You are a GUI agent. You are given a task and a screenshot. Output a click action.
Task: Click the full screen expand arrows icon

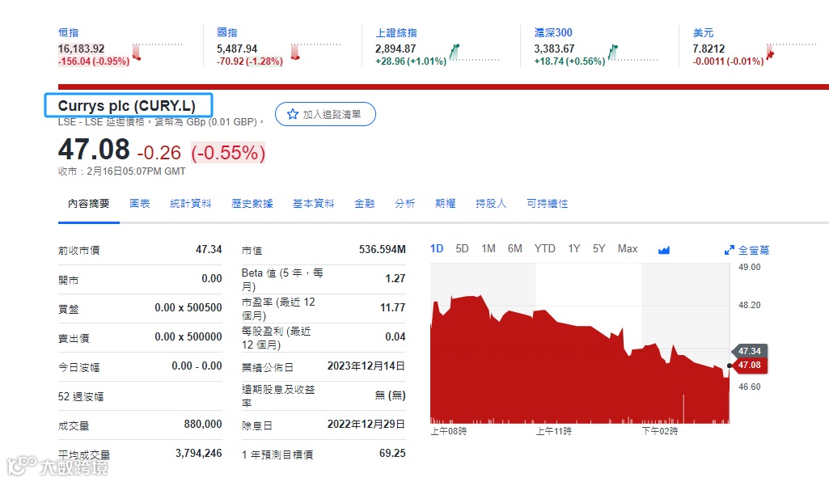[x=729, y=250]
